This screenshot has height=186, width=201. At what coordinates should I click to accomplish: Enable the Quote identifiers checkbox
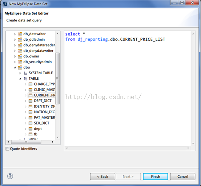coord(7,149)
